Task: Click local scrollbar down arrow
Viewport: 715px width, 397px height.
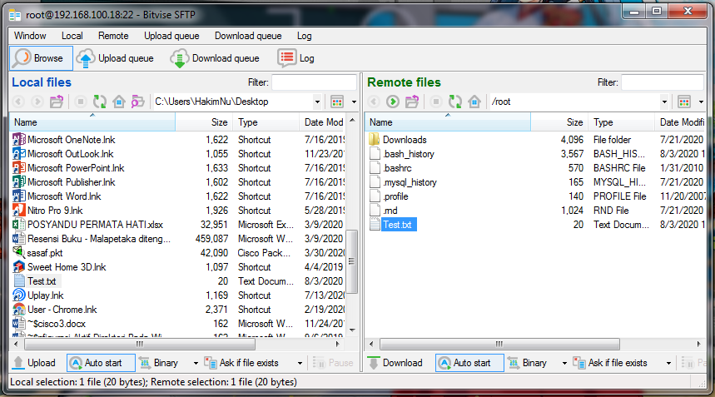Action: [352, 330]
